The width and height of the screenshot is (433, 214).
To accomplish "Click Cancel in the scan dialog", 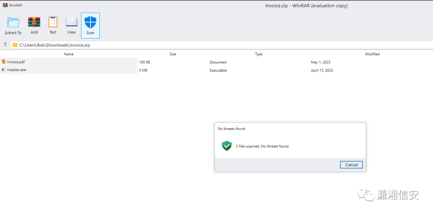I will (352, 165).
